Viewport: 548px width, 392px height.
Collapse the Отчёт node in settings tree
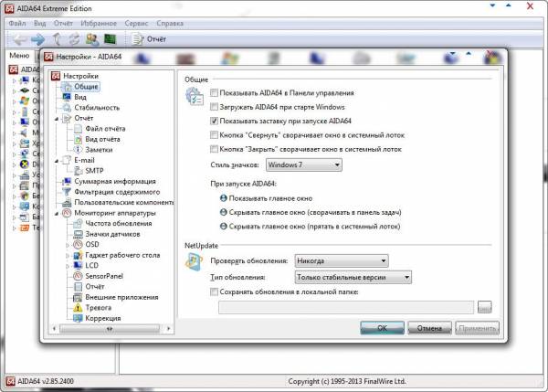(x=57, y=119)
